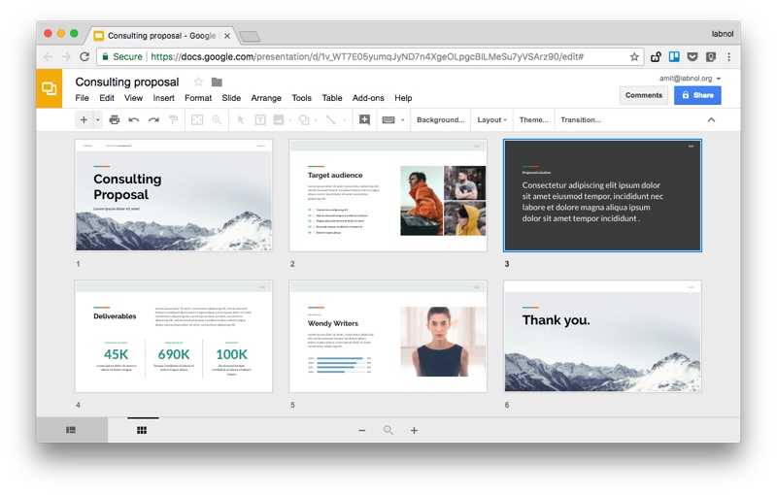Click the Comments button
Screen dimensions: 777x495
coord(643,95)
